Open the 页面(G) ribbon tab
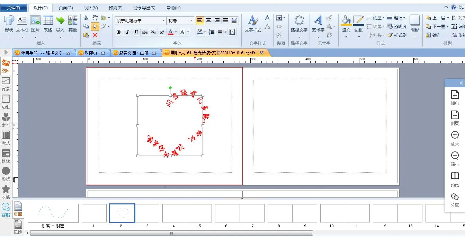465x237 pixels. [x=66, y=8]
